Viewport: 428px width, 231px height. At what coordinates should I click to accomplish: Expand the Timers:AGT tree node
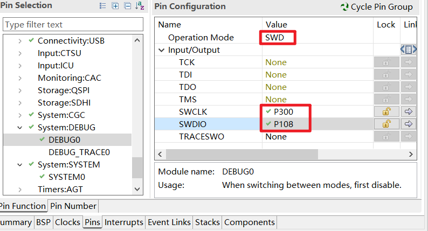(20, 190)
